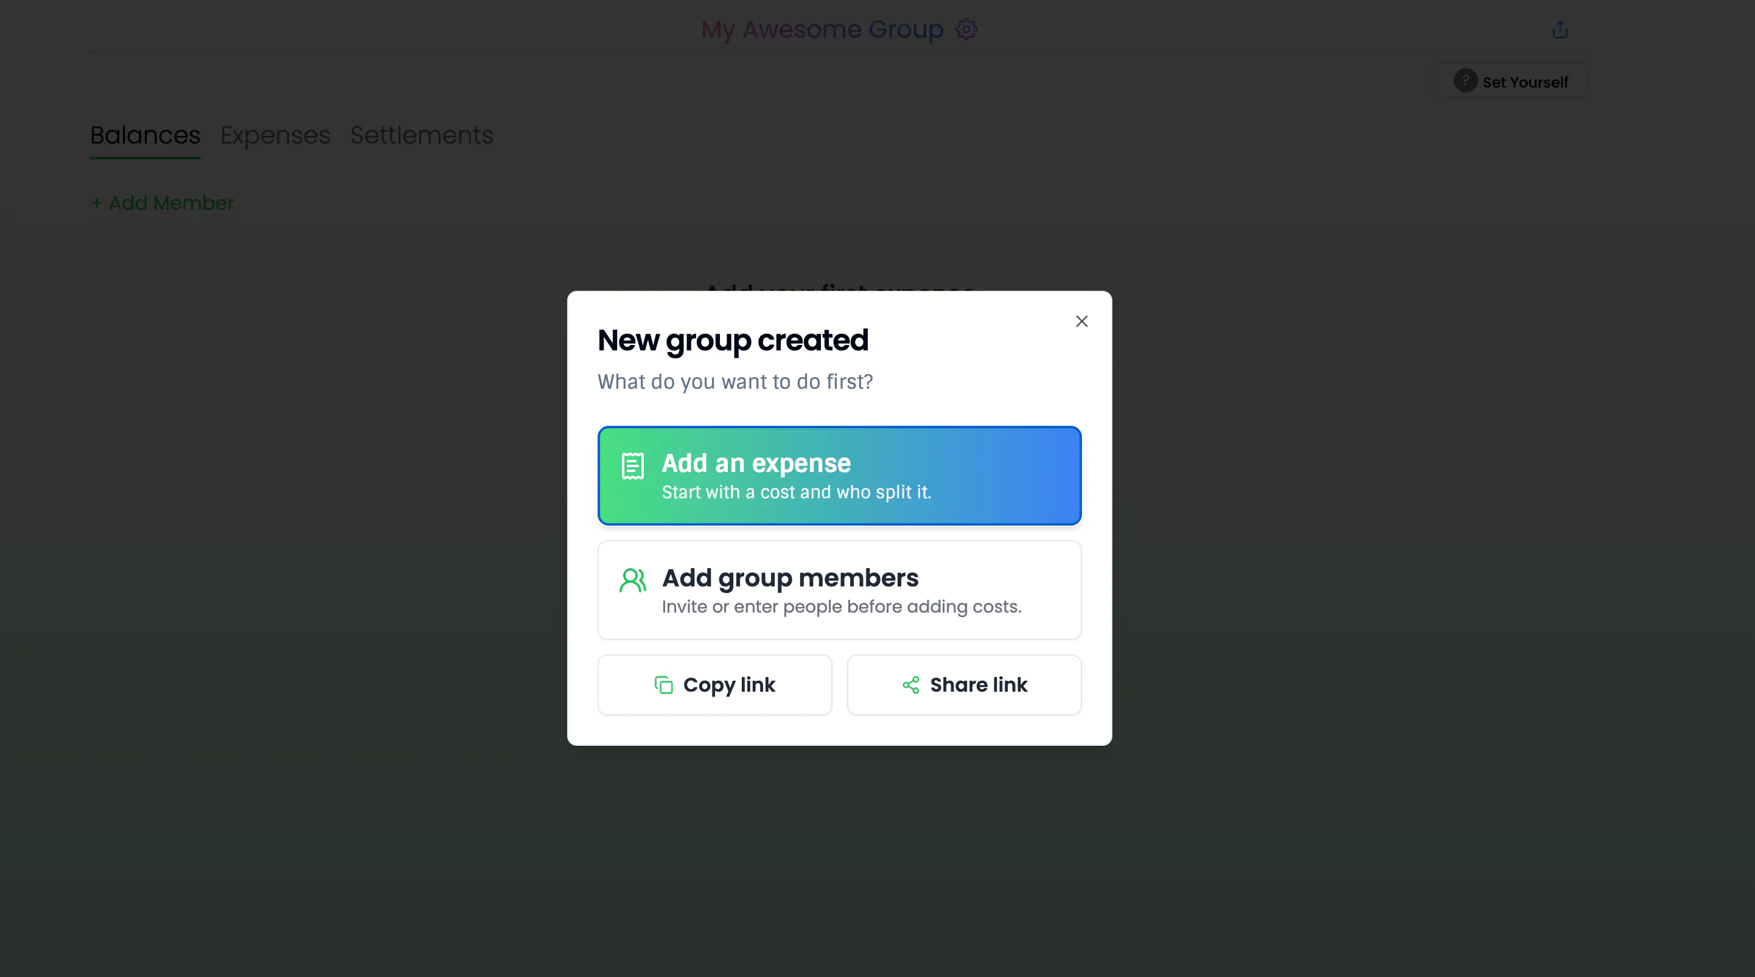Click the + Add Member link
Viewport: 1755px width, 977px height.
point(162,203)
